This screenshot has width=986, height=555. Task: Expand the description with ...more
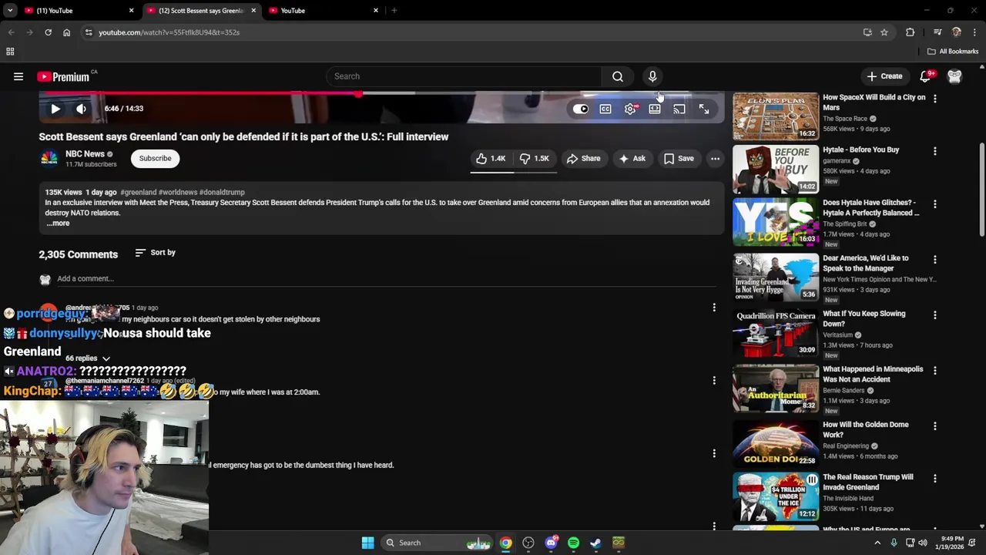pyautogui.click(x=58, y=224)
